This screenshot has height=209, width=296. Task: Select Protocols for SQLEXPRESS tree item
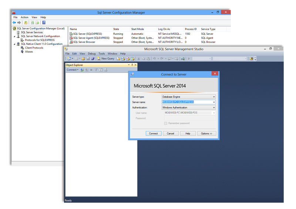pos(40,40)
